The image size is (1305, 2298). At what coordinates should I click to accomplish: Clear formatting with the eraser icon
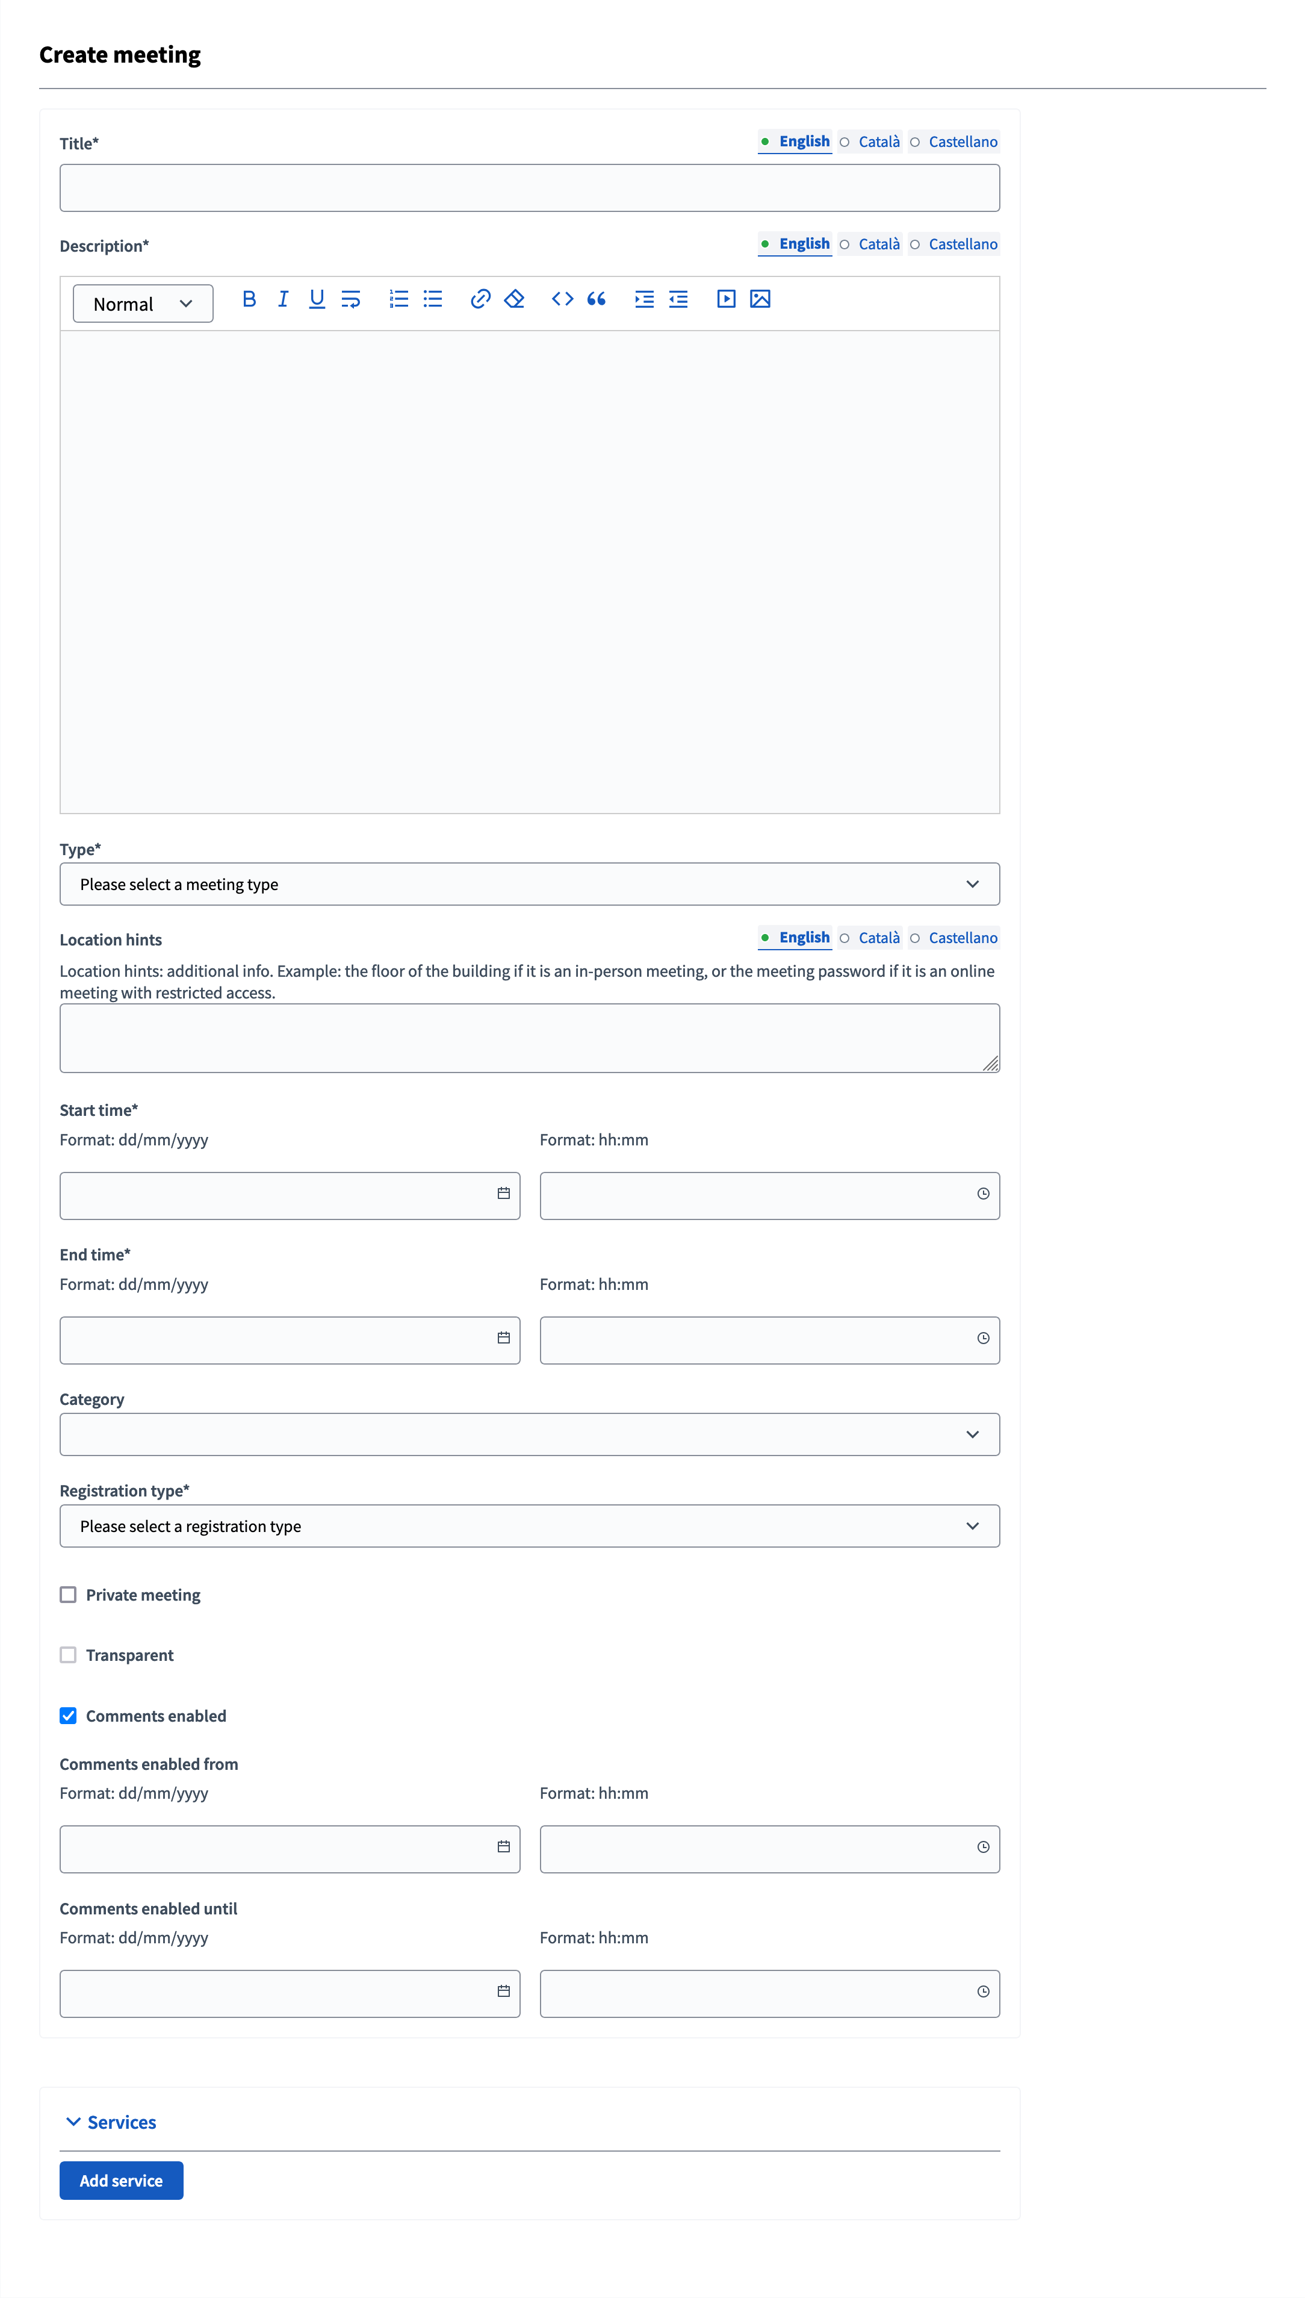(x=513, y=299)
